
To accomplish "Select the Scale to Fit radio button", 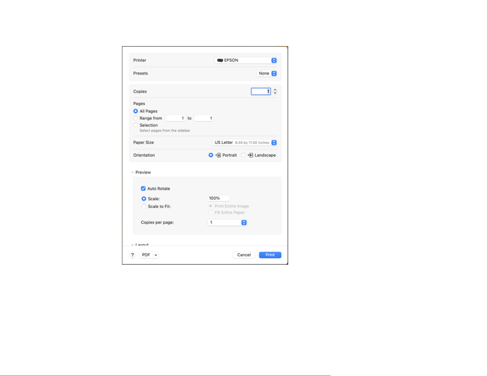I will [x=144, y=206].
